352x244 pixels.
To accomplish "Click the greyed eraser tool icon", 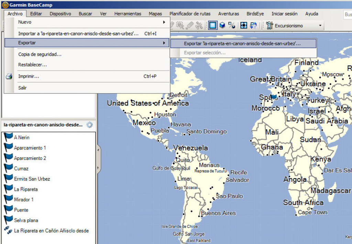I will (190, 25).
